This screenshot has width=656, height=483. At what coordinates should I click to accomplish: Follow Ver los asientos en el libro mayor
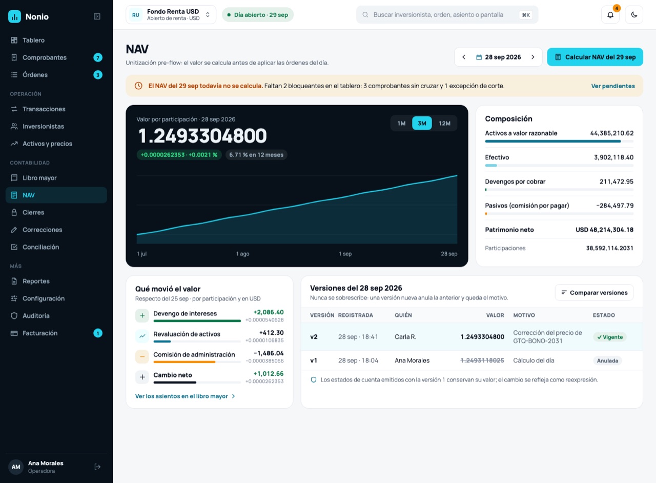pyautogui.click(x=186, y=396)
